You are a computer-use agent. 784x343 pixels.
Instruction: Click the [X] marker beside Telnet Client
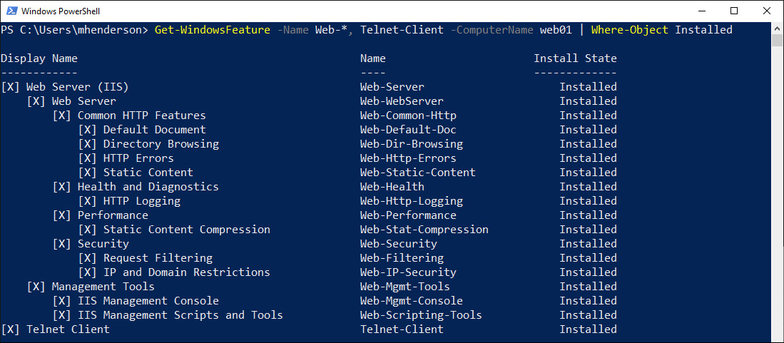(10, 329)
